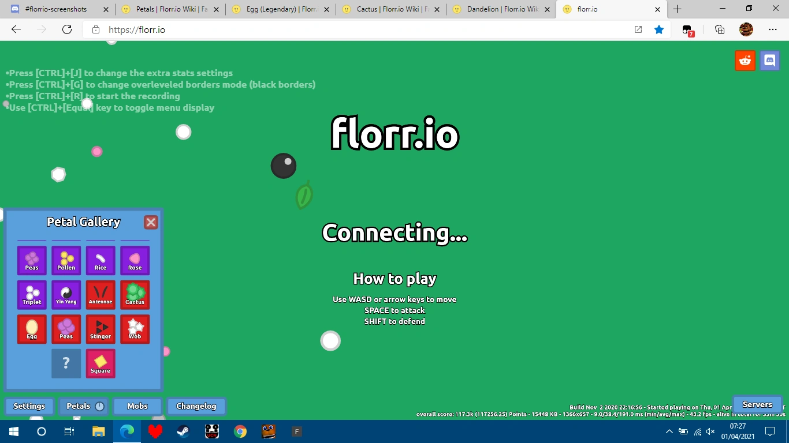Join the Discord server via its icon
This screenshot has width=789, height=443.
769,60
